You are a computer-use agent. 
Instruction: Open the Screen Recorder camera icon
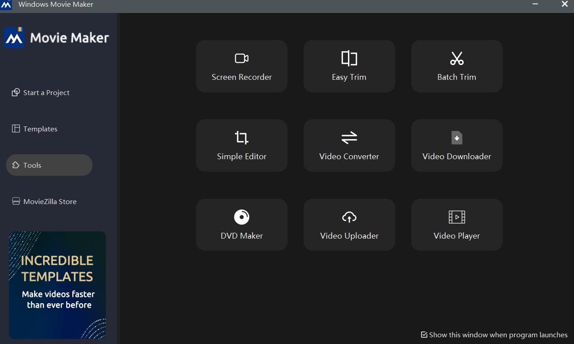(242, 58)
